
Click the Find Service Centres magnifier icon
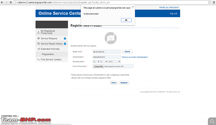click(39, 60)
